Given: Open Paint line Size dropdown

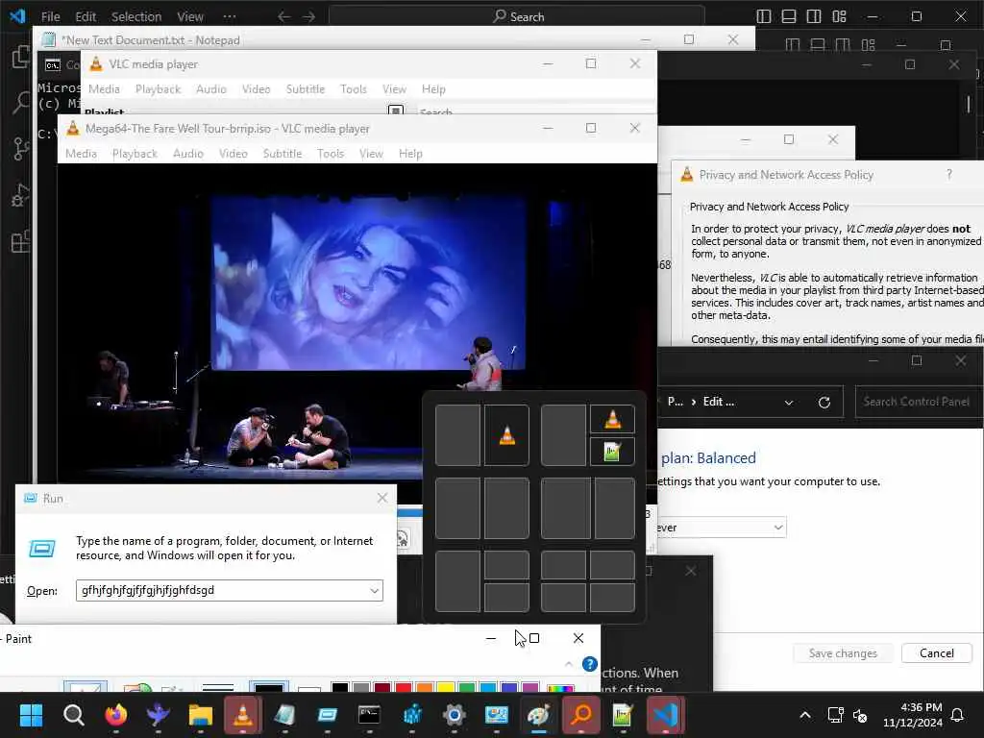Looking at the screenshot, I should pos(218,687).
